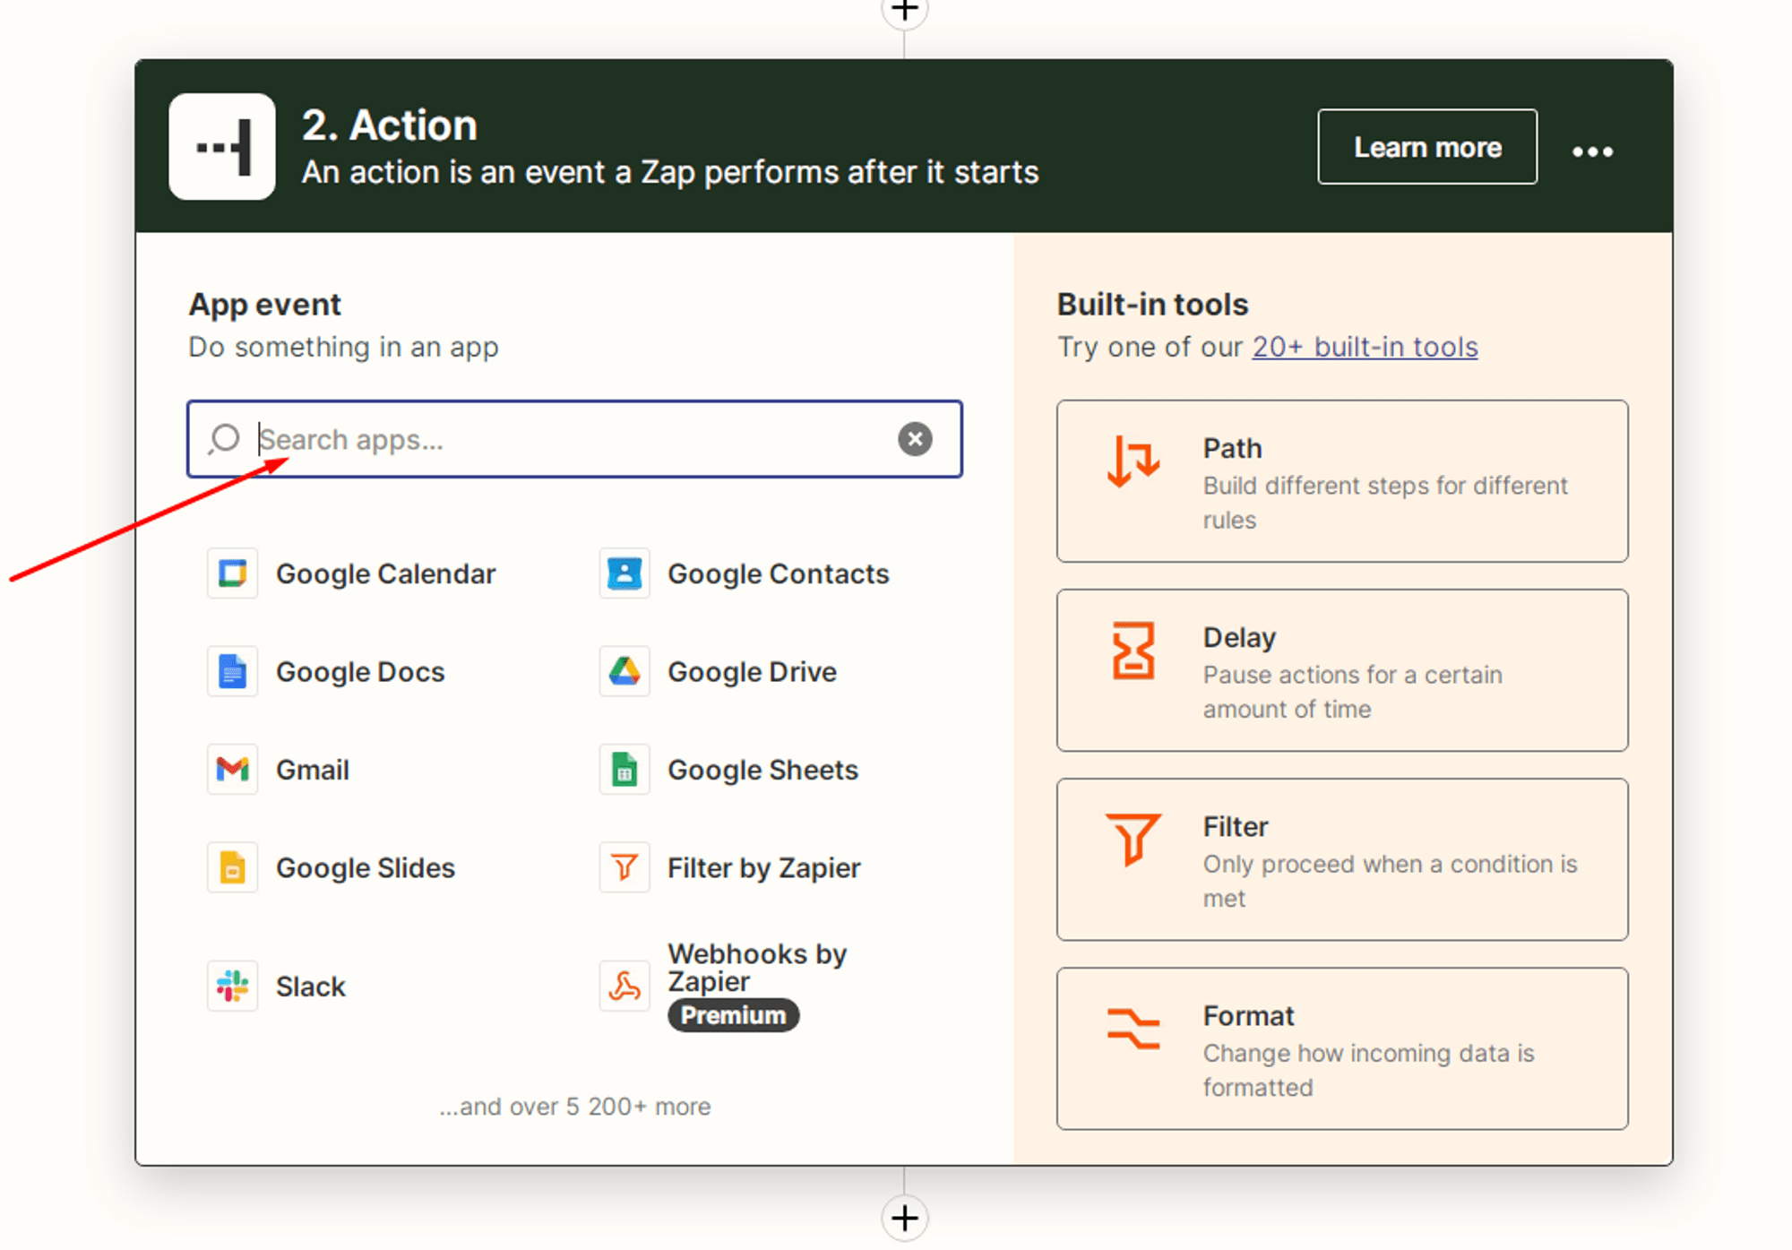Click the Filter funnel icon in Built-in tools
Image resolution: width=1792 pixels, height=1250 pixels.
pyautogui.click(x=1133, y=839)
